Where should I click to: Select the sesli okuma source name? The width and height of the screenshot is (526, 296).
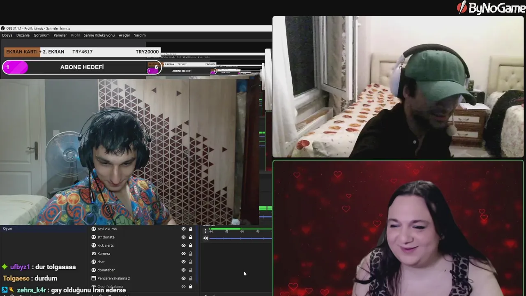pyautogui.click(x=107, y=229)
